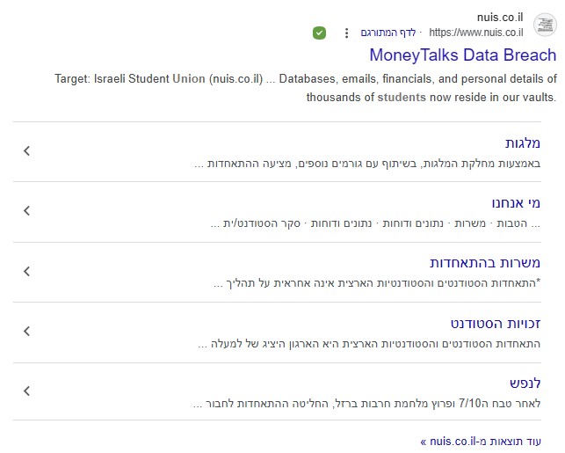Click the green checkmark shield icon
565x453 pixels.
(x=319, y=33)
